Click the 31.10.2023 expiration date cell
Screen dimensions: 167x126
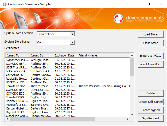[65, 60]
